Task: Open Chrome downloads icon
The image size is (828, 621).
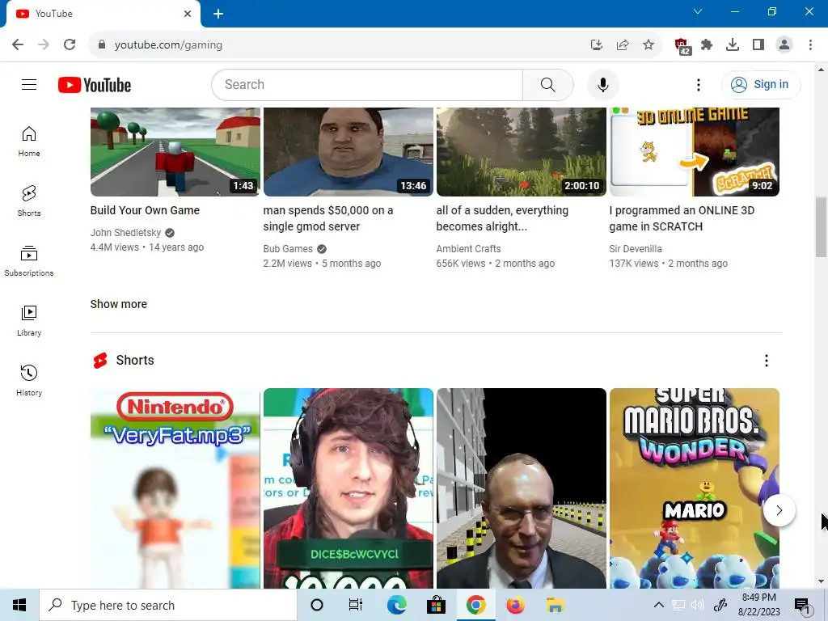Action: (x=733, y=45)
